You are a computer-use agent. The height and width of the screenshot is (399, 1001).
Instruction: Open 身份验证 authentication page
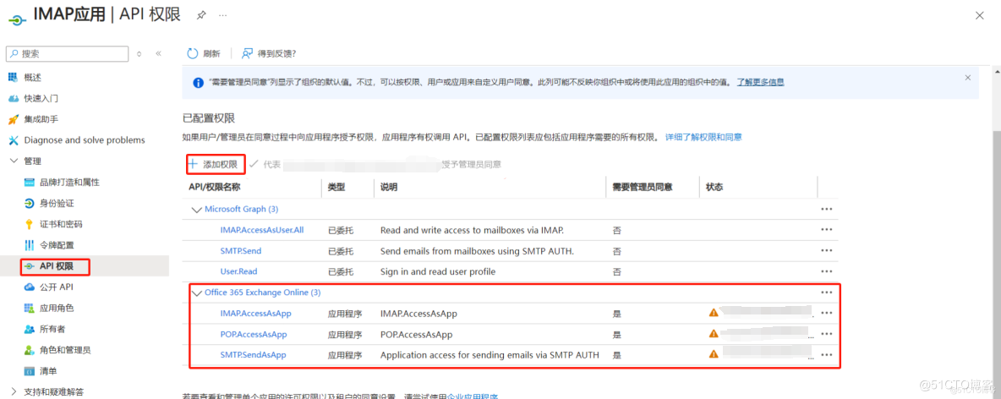57,203
